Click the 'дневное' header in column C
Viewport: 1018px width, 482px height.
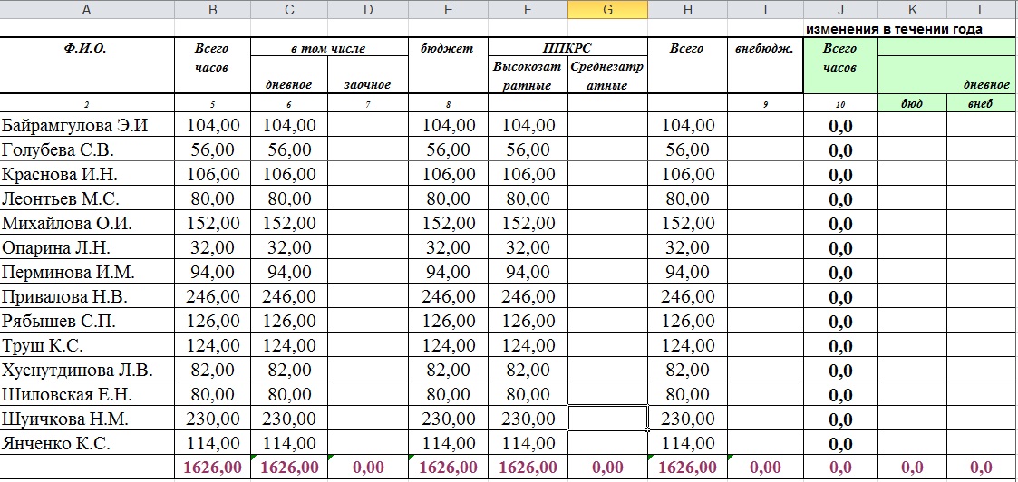[x=289, y=75]
